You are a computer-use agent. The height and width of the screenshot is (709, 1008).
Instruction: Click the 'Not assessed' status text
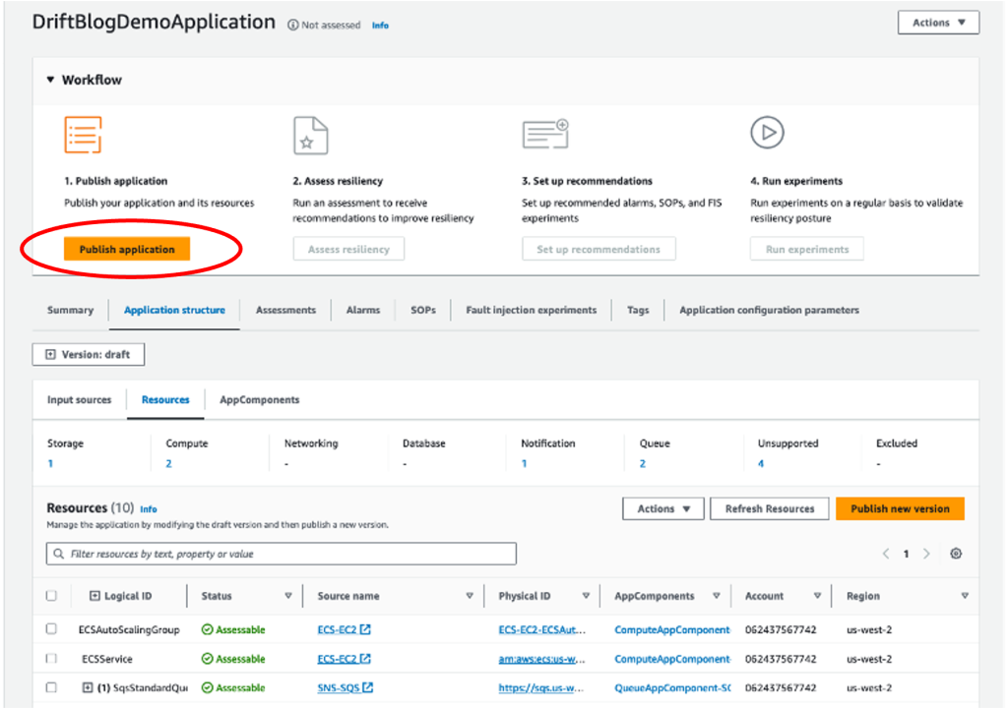331,25
